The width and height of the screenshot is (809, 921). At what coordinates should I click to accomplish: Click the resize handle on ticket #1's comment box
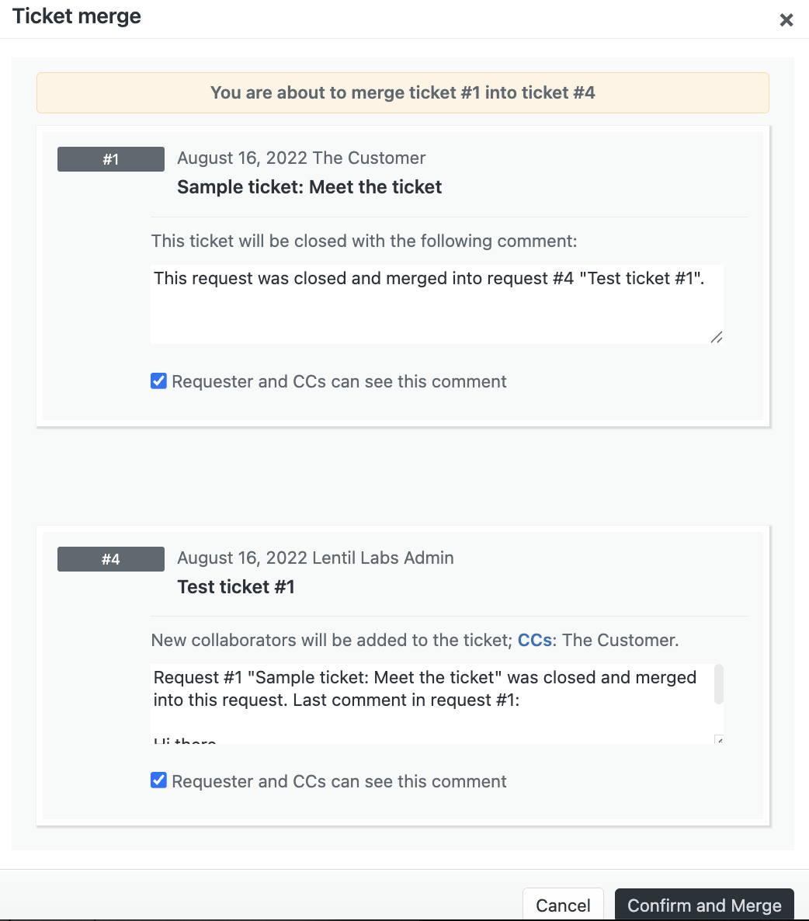(717, 337)
